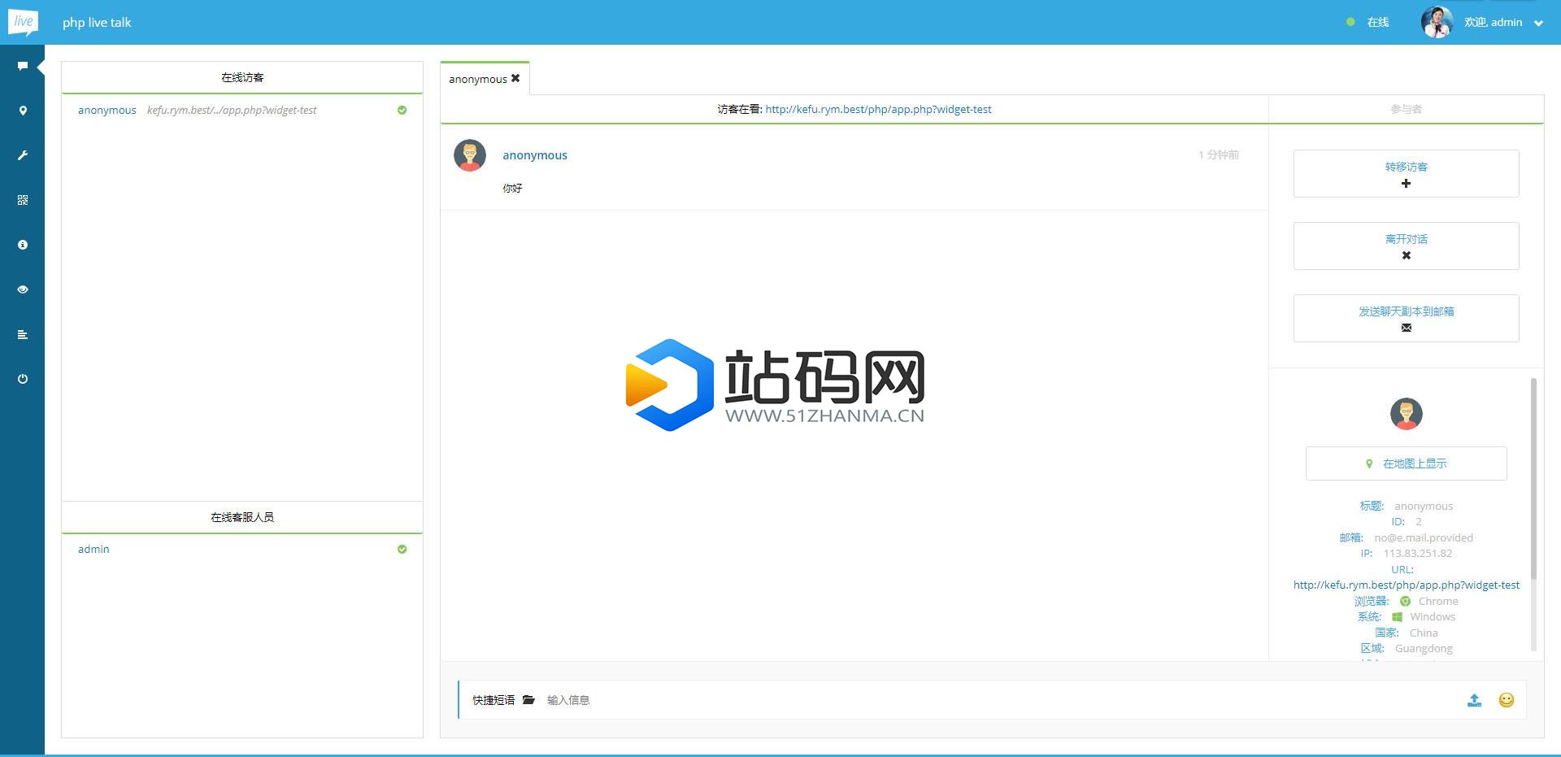
Task: Open the chat section in the sidebar
Action: [23, 66]
